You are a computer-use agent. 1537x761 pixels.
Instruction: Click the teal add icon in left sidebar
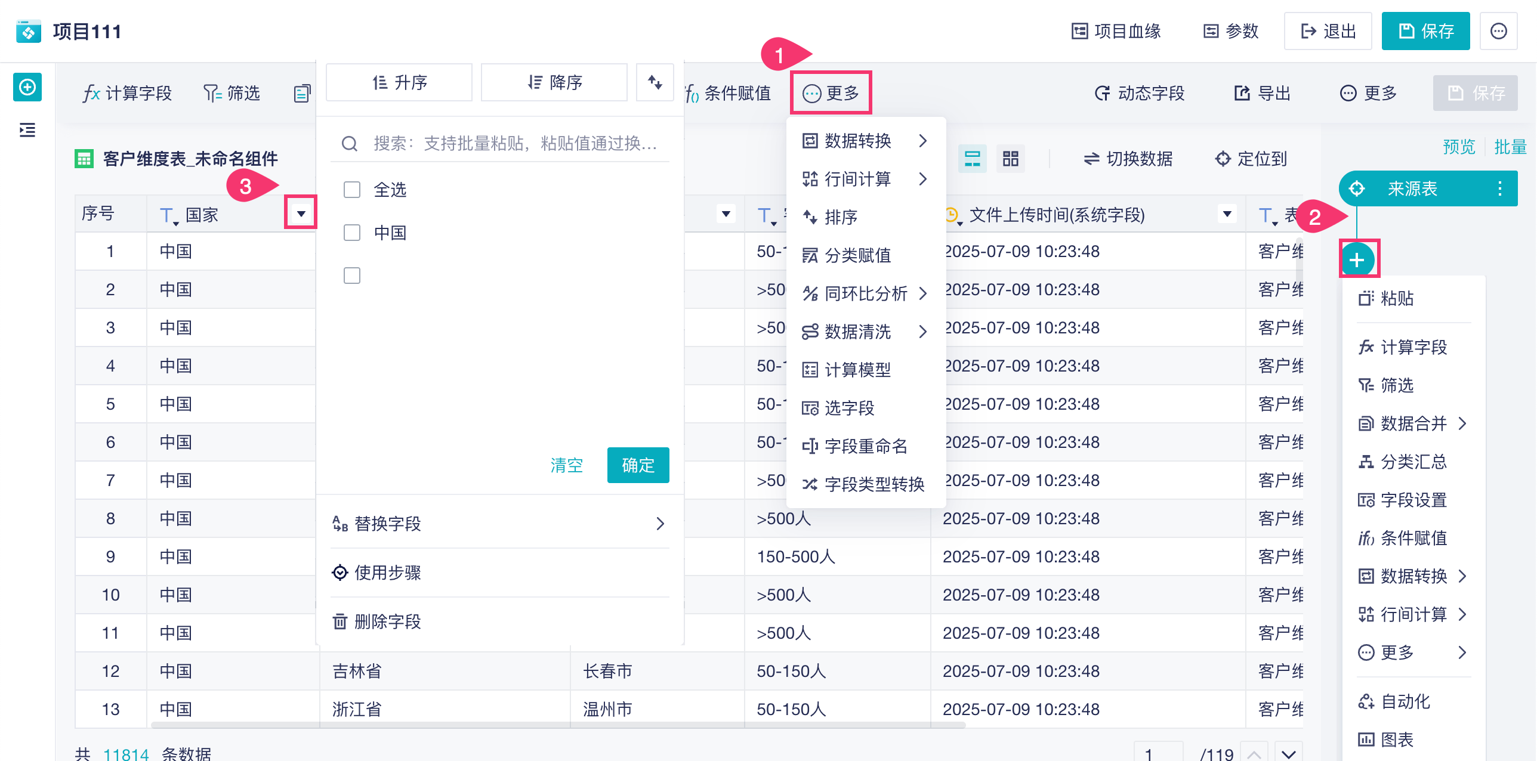[27, 88]
